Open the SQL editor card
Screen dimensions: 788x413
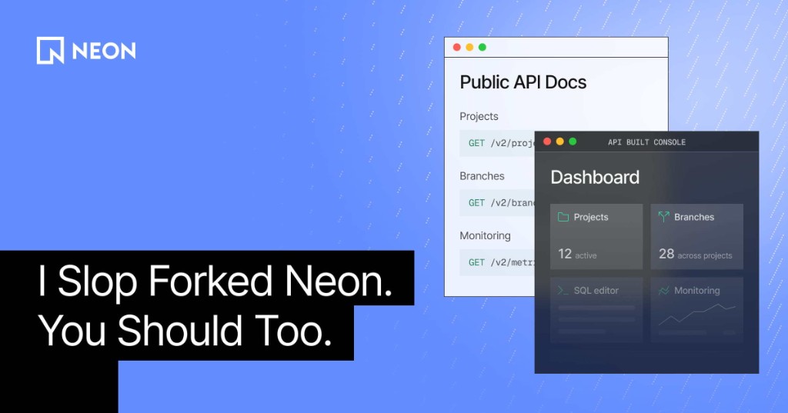tap(596, 309)
